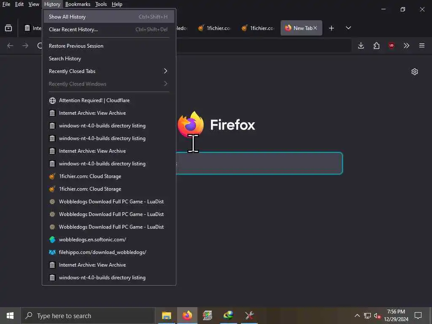The width and height of the screenshot is (432, 324).
Task: Go back with the left arrow
Action: click(x=10, y=46)
